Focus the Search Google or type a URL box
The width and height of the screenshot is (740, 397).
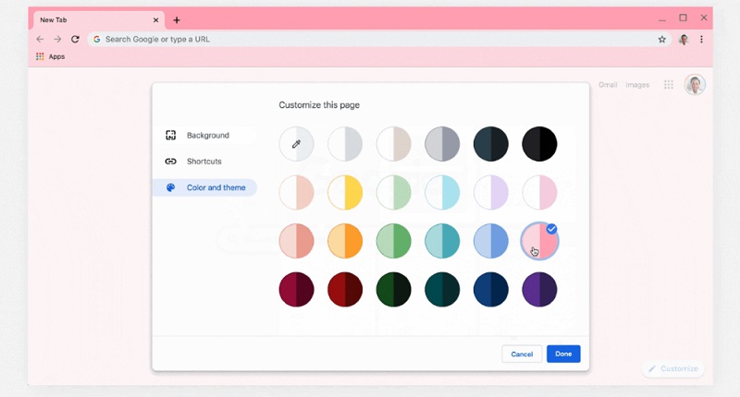click(379, 40)
